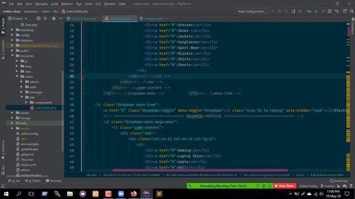Expand the config folder
Screen dimensions: 355x199
pos(12,35)
